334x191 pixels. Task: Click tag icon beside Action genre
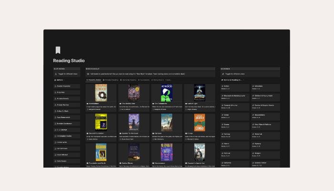(x=222, y=86)
